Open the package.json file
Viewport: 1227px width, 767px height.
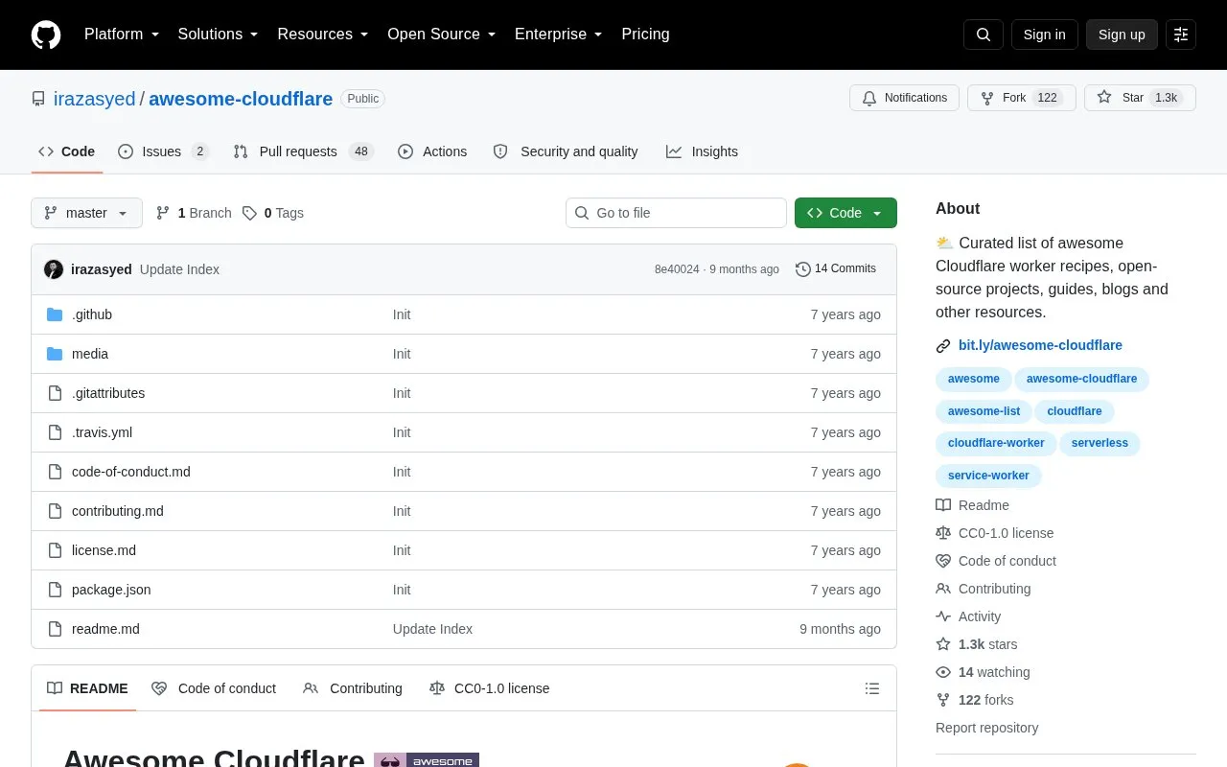point(111,590)
